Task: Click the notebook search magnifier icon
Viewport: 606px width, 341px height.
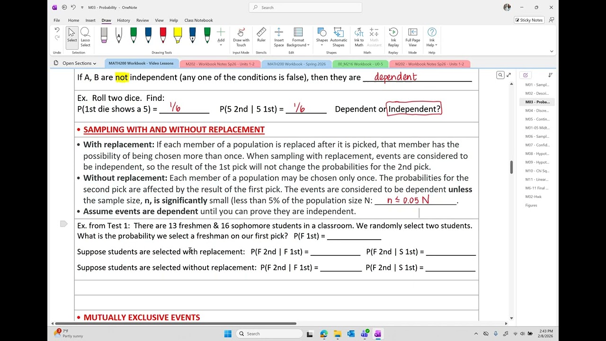Action: 500,75
